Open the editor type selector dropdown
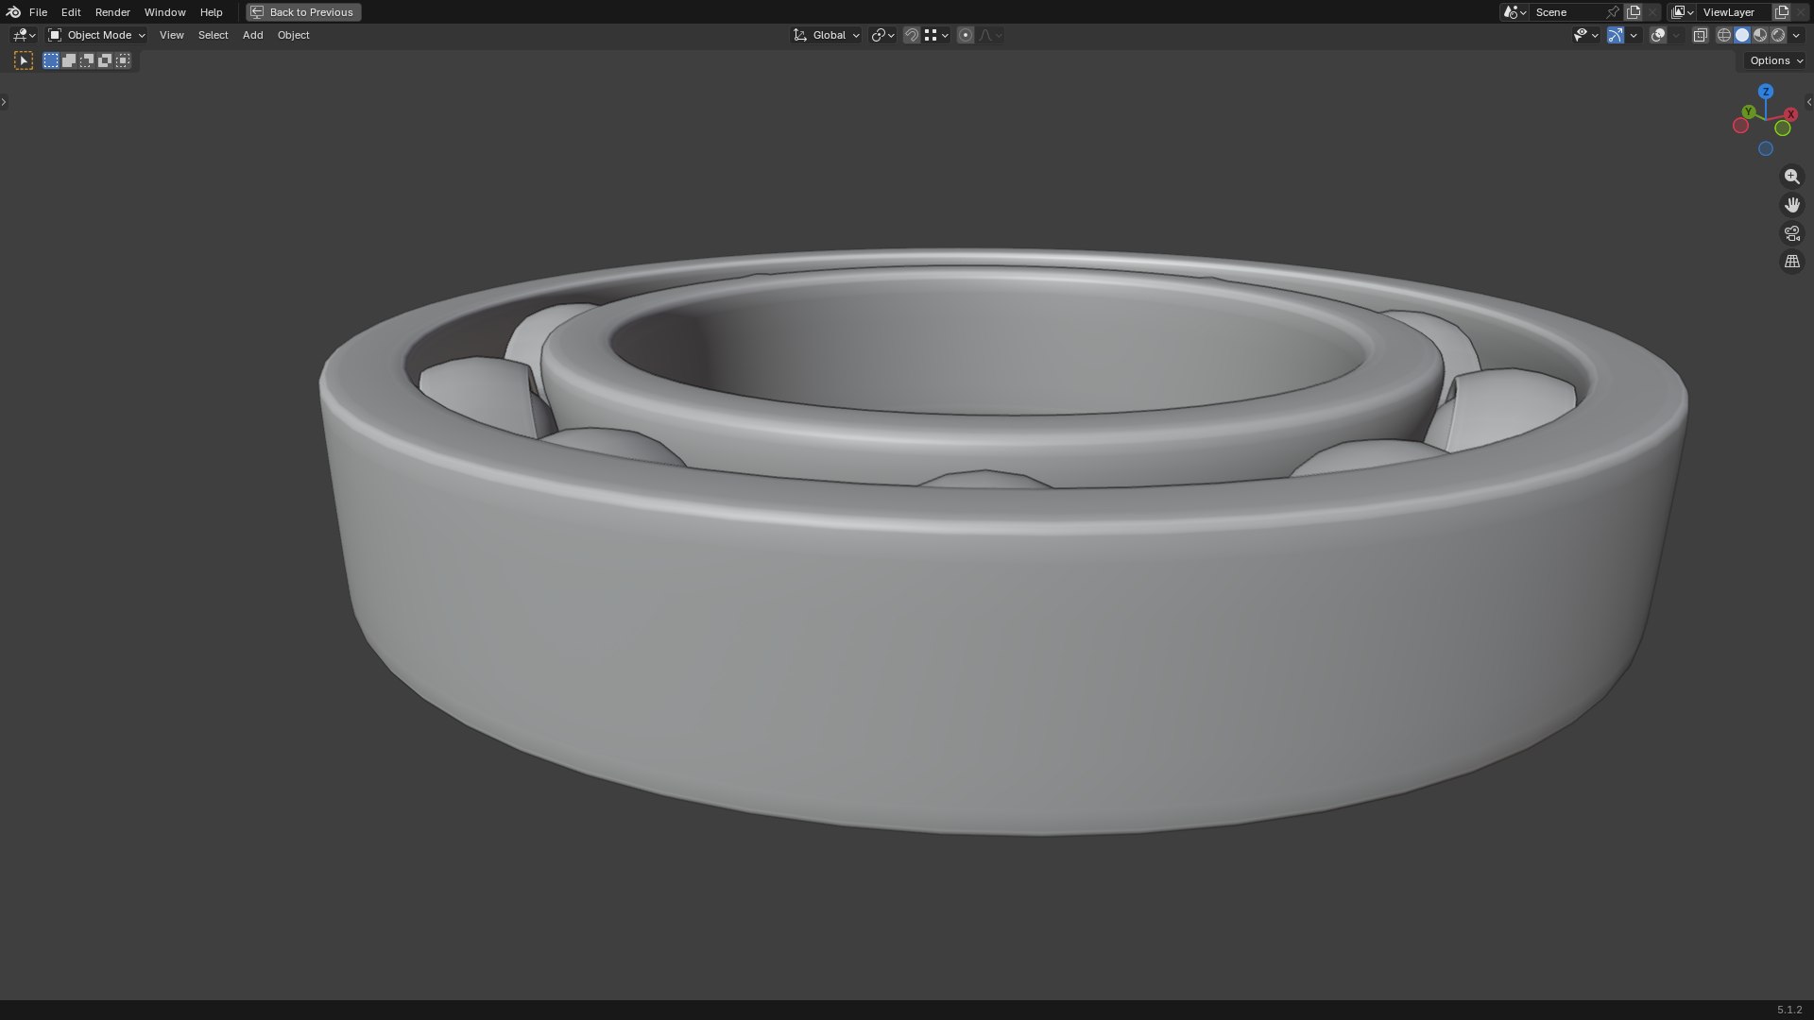This screenshot has width=1814, height=1020. (24, 35)
